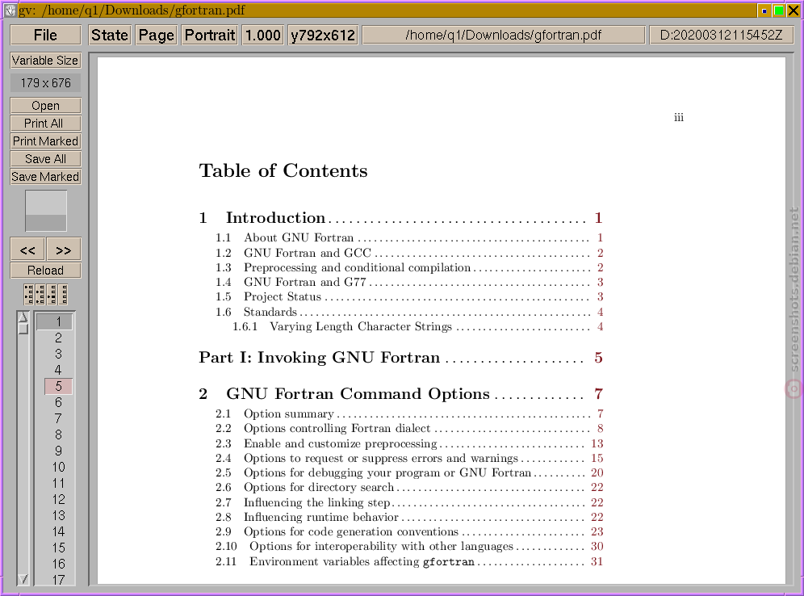Screen dimensions: 804x596
Task: Minimize the gv window
Action: [764, 10]
